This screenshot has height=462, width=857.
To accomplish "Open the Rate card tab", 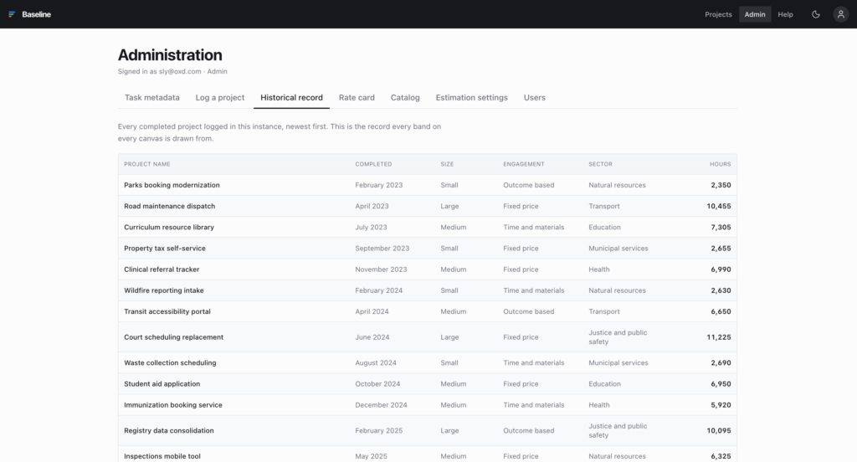I will coord(357,97).
